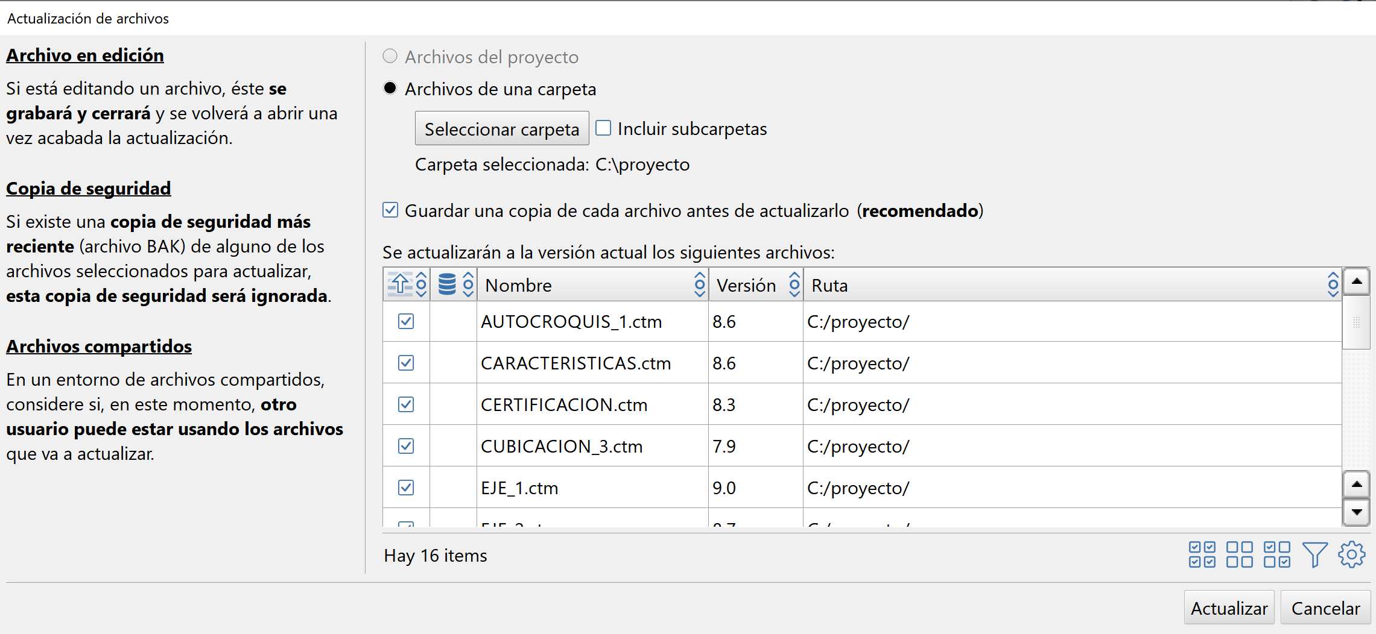Open the table settings gear icon
The height and width of the screenshot is (634, 1376).
click(1351, 554)
